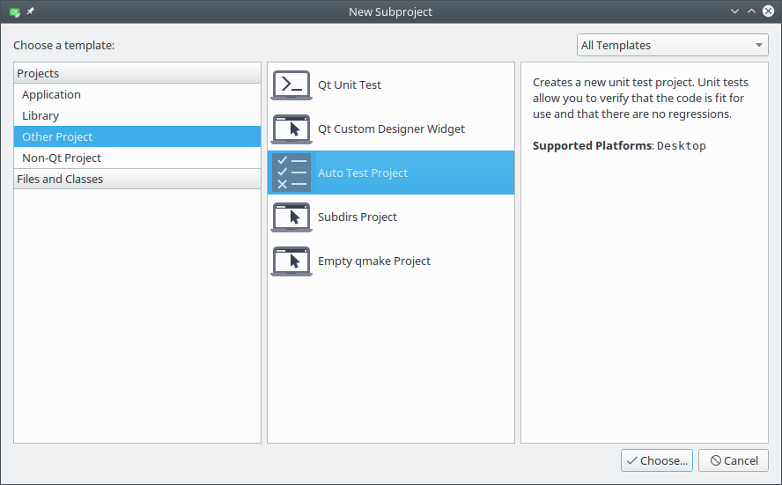Select the Library category
The width and height of the screenshot is (782, 485).
[137, 115]
